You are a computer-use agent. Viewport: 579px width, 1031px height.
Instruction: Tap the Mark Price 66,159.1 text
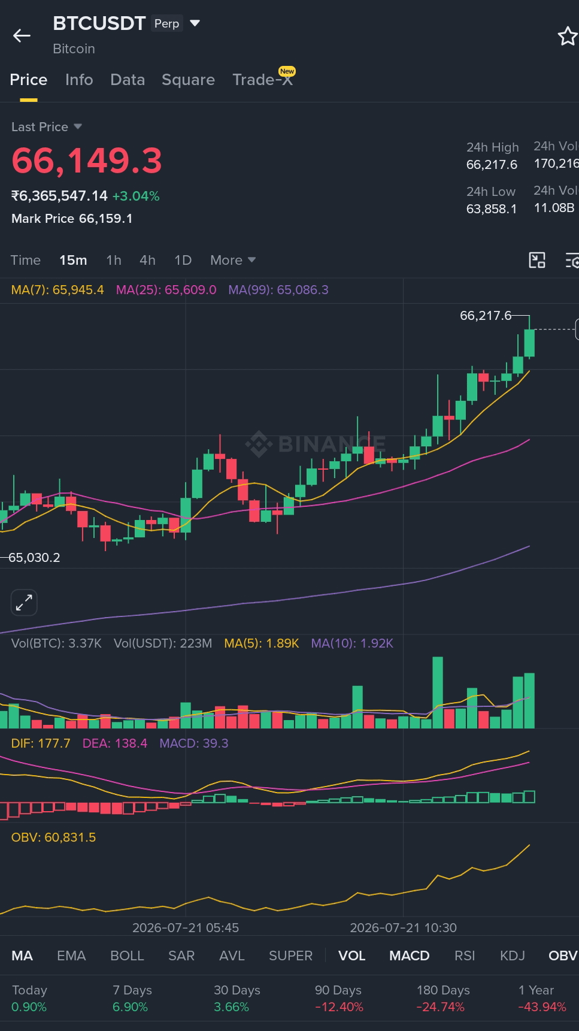(x=72, y=219)
